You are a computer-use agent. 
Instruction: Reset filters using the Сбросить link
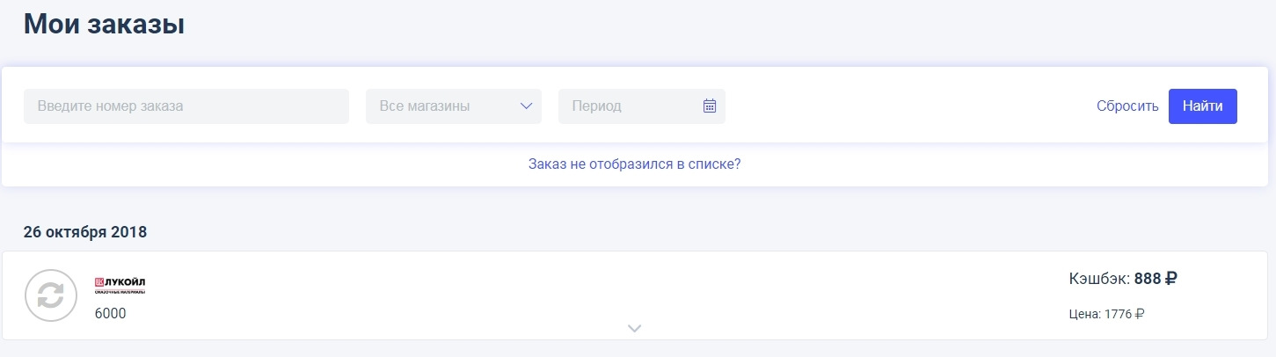[1127, 106]
